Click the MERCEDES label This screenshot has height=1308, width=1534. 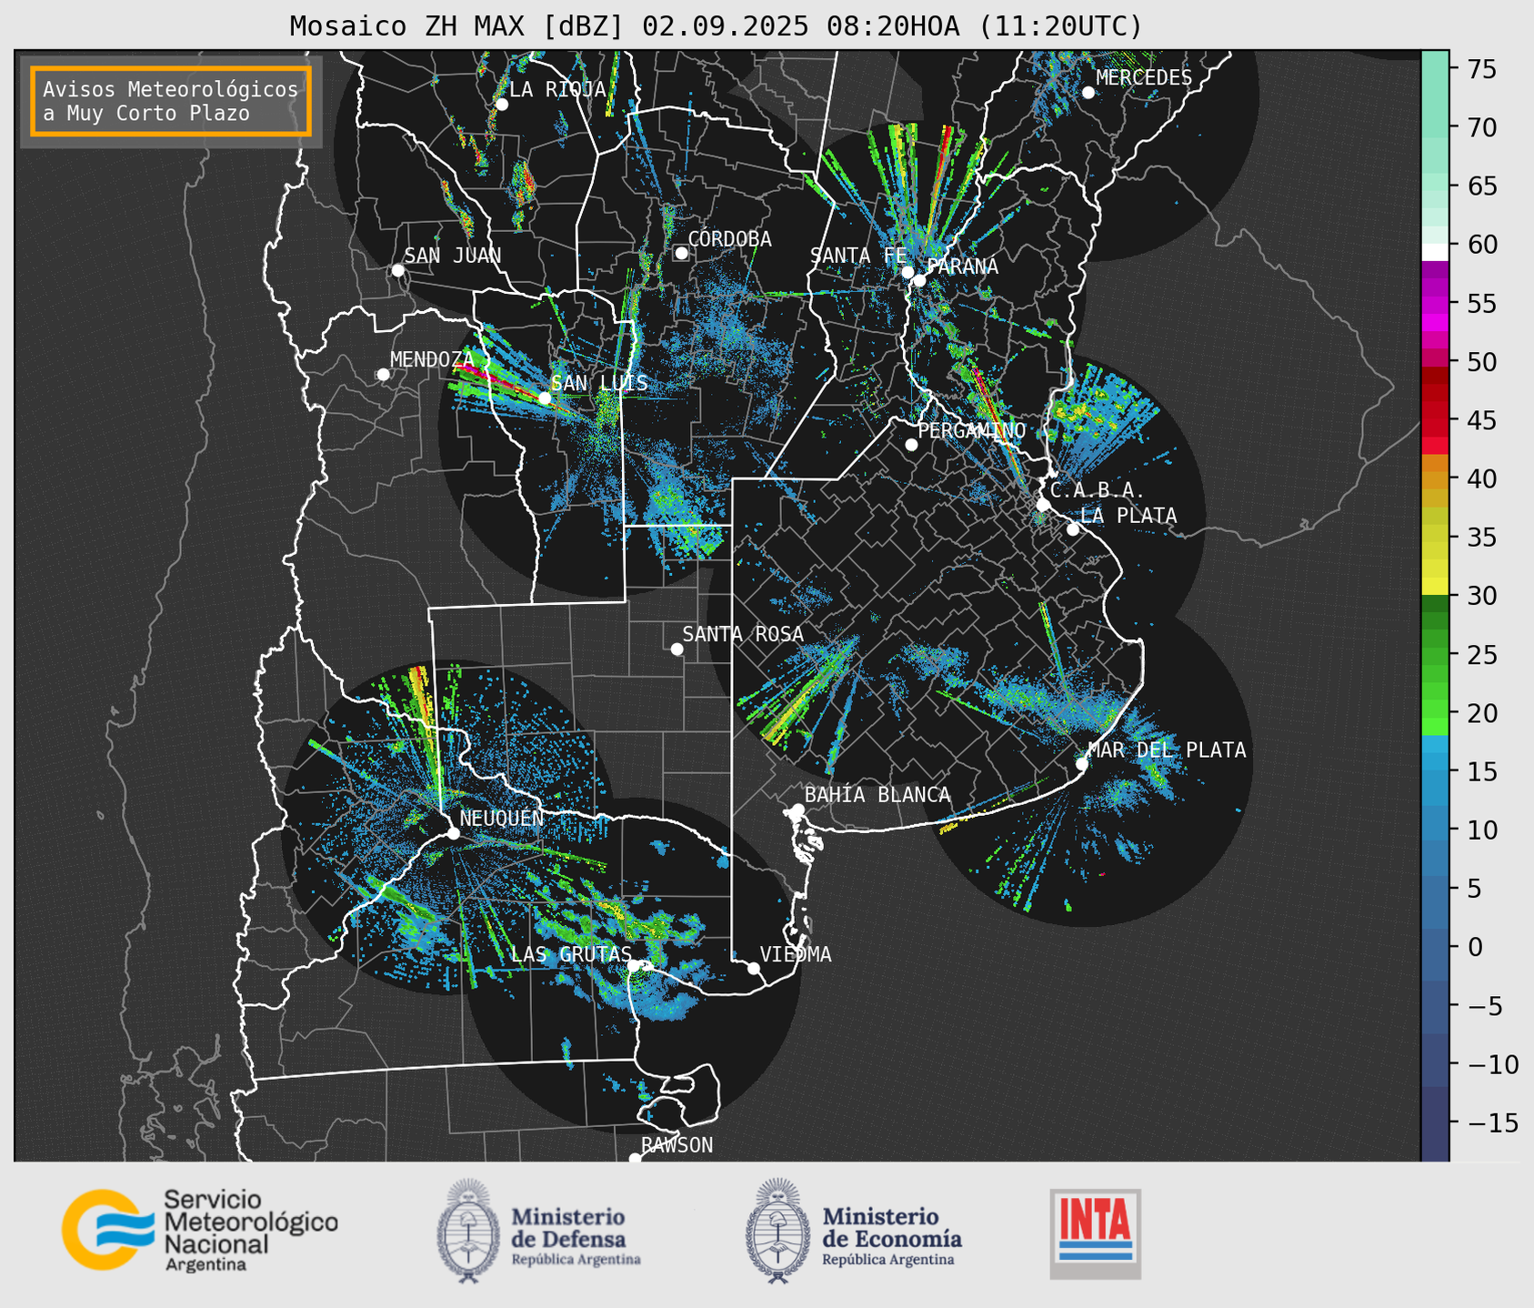pos(1144,78)
